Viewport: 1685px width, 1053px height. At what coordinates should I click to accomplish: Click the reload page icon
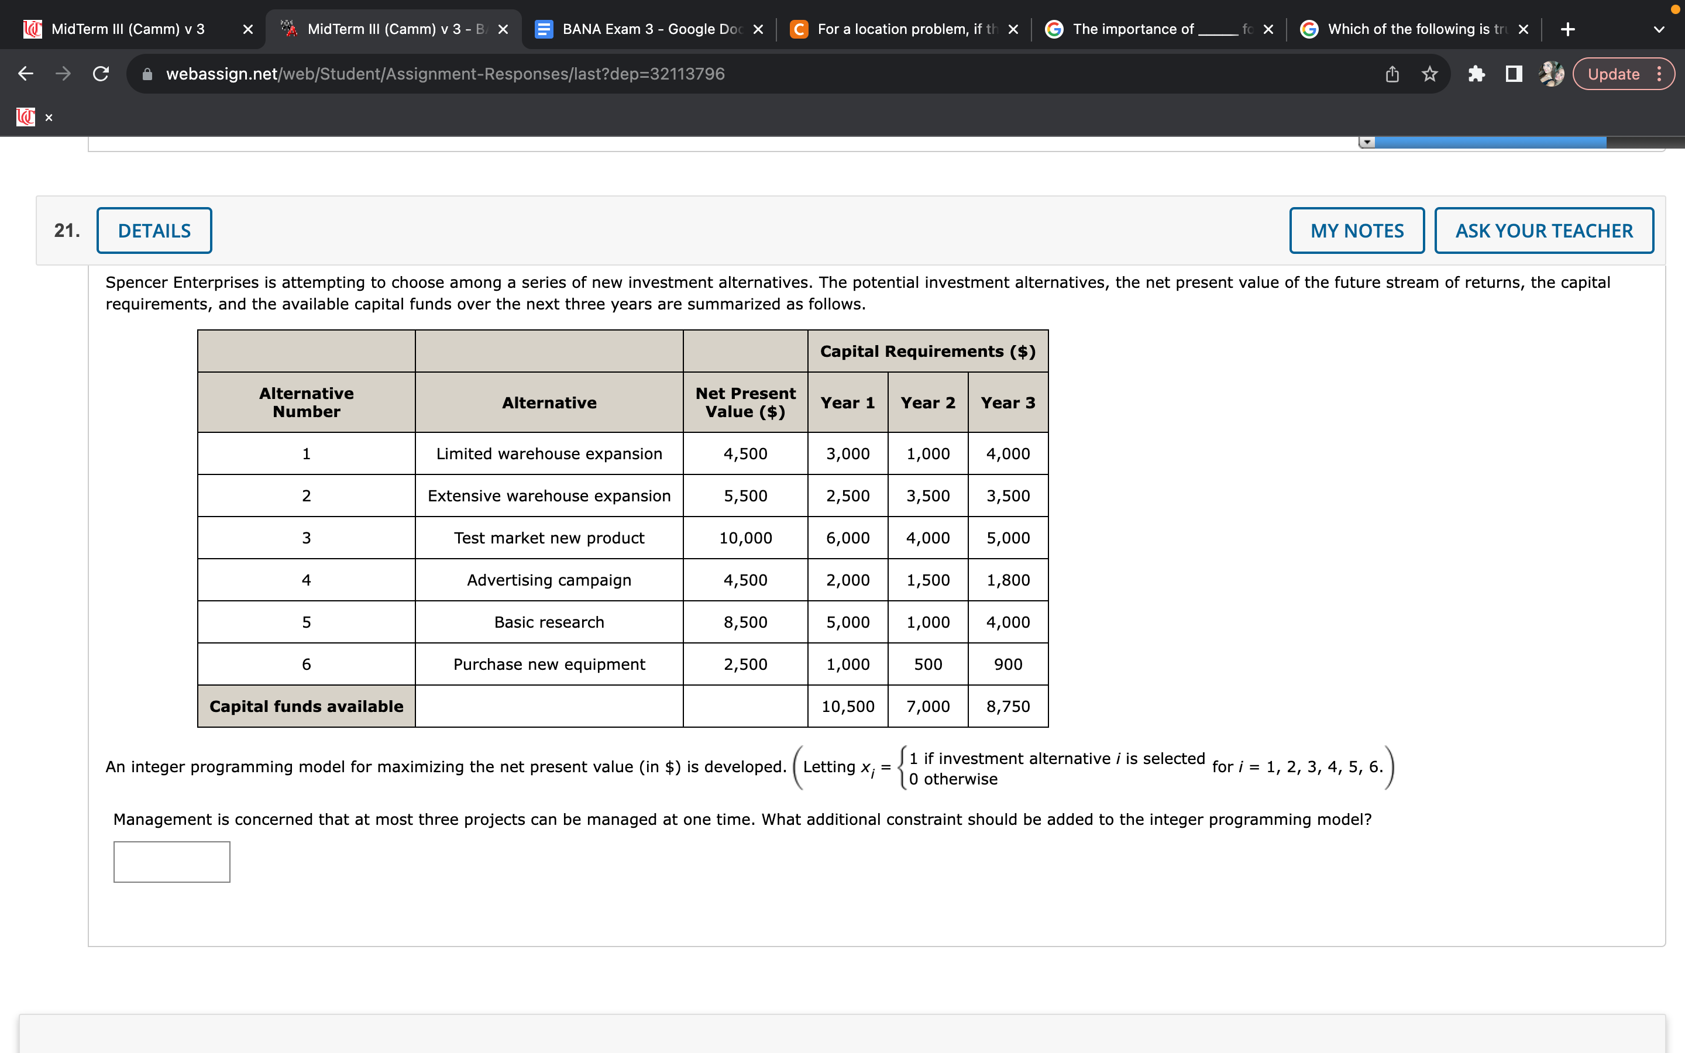[101, 74]
